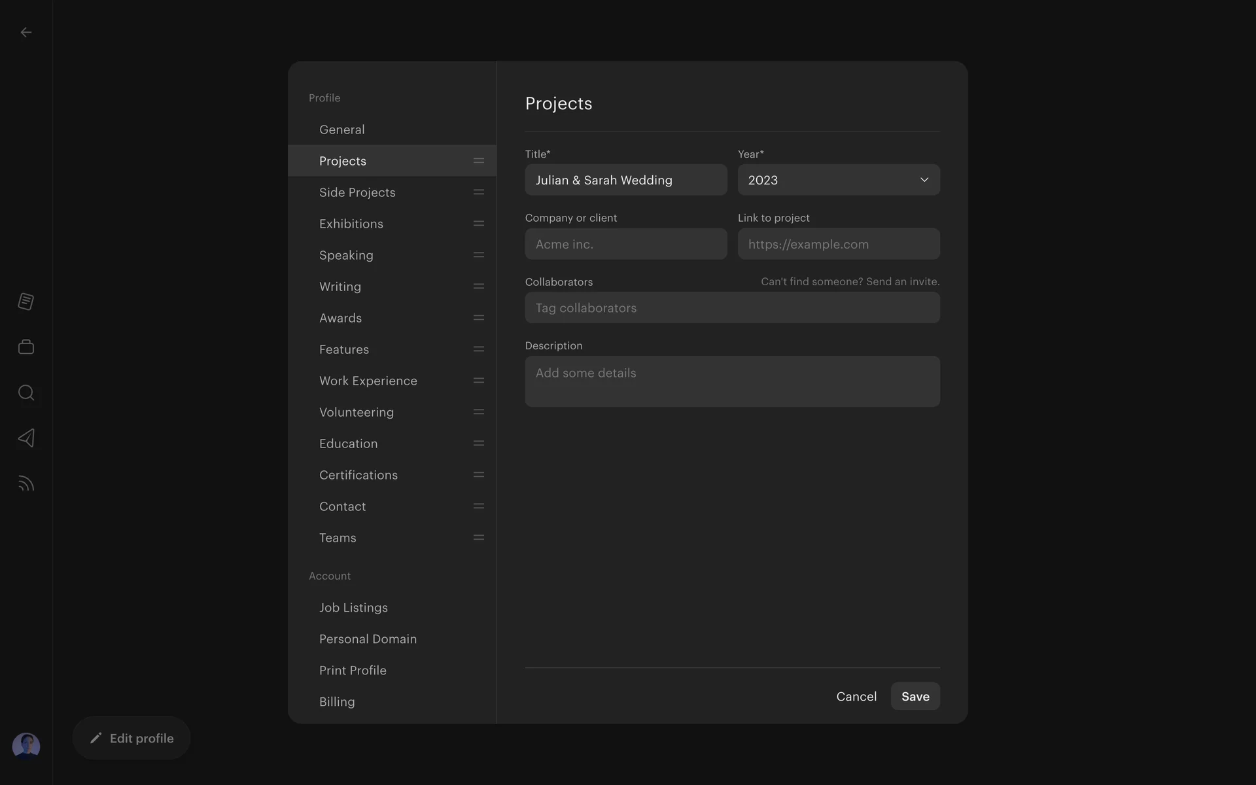
Task: Click drag handle next to Side Projects
Action: click(478, 192)
